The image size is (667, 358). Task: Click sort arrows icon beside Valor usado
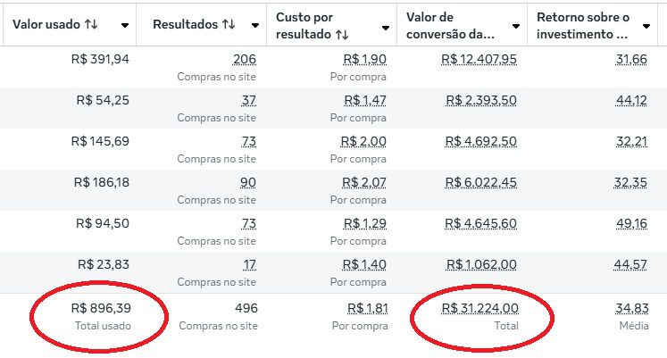[91, 25]
